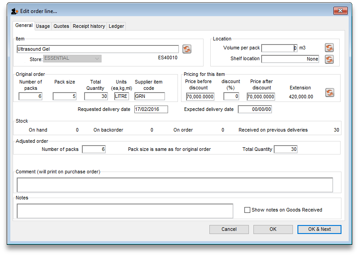
Task: Click the purchase order Comment text box
Action: click(x=174, y=185)
